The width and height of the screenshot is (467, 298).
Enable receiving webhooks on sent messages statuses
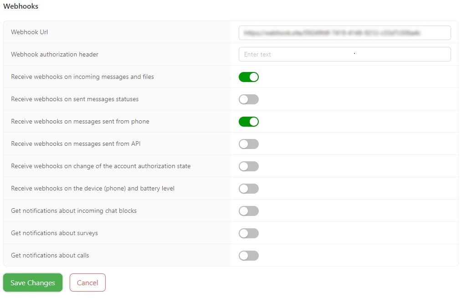[248, 99]
